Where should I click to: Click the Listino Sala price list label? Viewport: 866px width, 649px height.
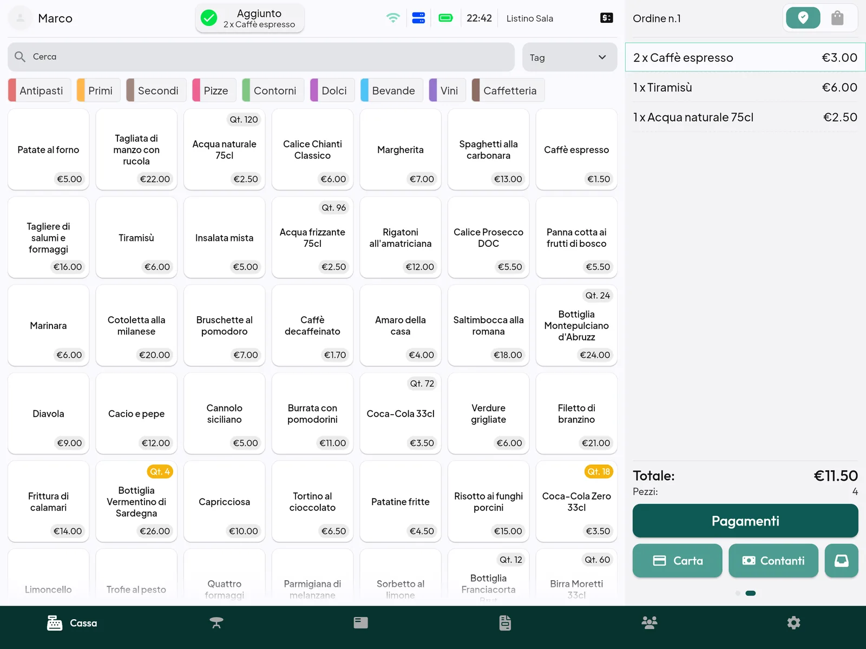point(530,18)
